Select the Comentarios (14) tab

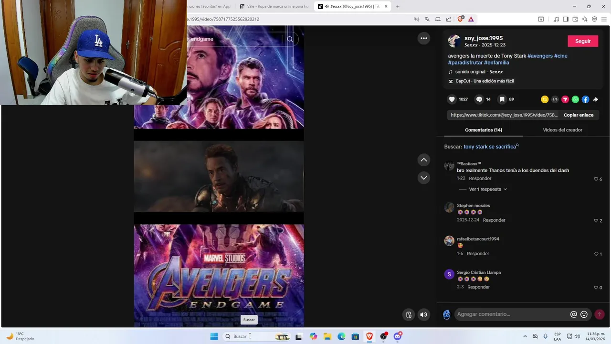(x=484, y=130)
